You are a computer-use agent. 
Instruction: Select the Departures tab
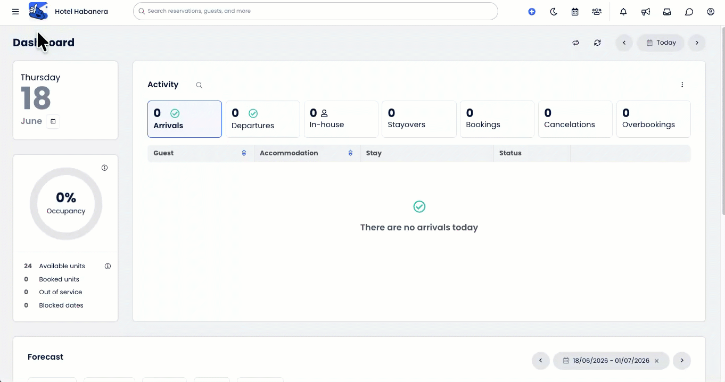(x=263, y=119)
